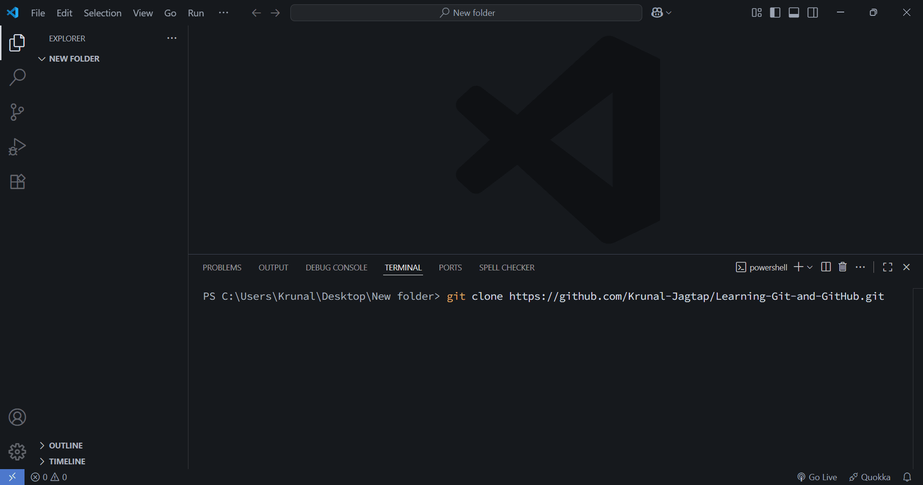Open the Go menu
The width and height of the screenshot is (923, 485).
pos(170,13)
